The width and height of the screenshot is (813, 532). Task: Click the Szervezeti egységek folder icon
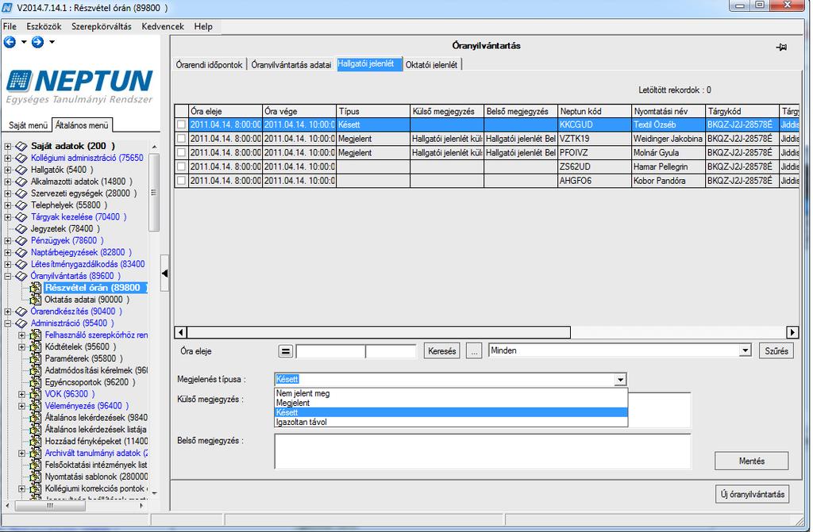pyautogui.click(x=21, y=193)
